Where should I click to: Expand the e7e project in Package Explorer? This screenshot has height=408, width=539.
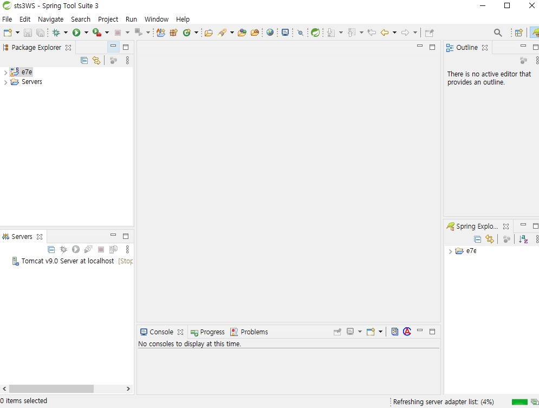coord(5,72)
